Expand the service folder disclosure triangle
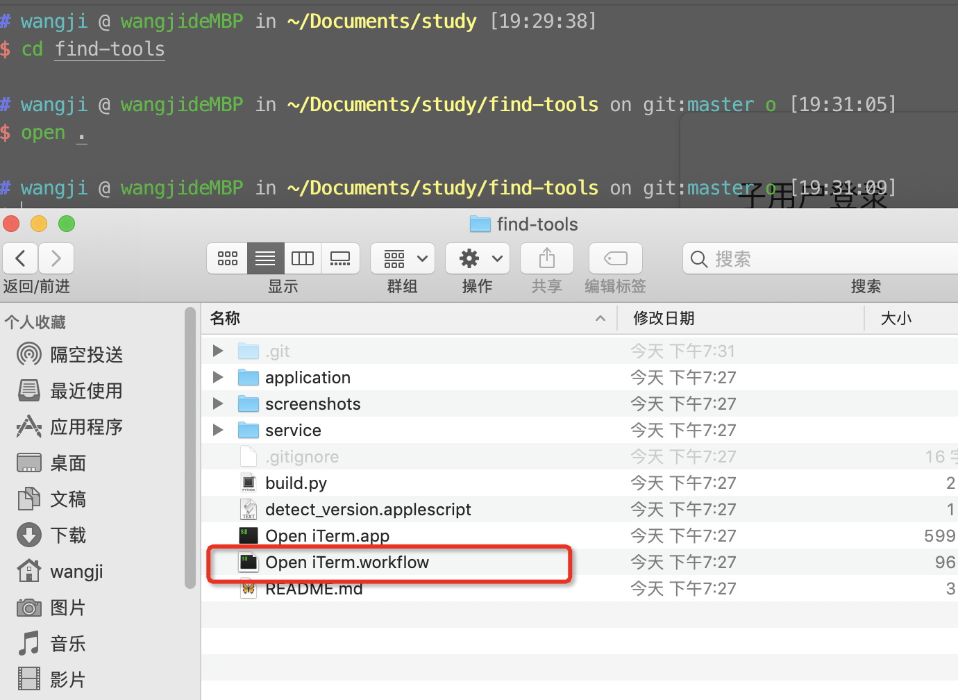958x700 pixels. pyautogui.click(x=218, y=430)
